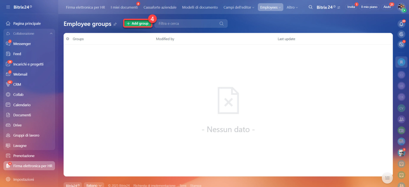This screenshot has height=187, width=409.
Task: Open Messenger from sidebar
Action: point(22,44)
